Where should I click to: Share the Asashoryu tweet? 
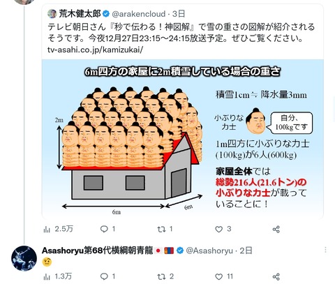(x=276, y=277)
